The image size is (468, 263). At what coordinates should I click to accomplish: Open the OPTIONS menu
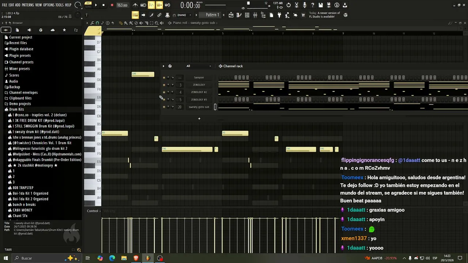tap(49, 5)
